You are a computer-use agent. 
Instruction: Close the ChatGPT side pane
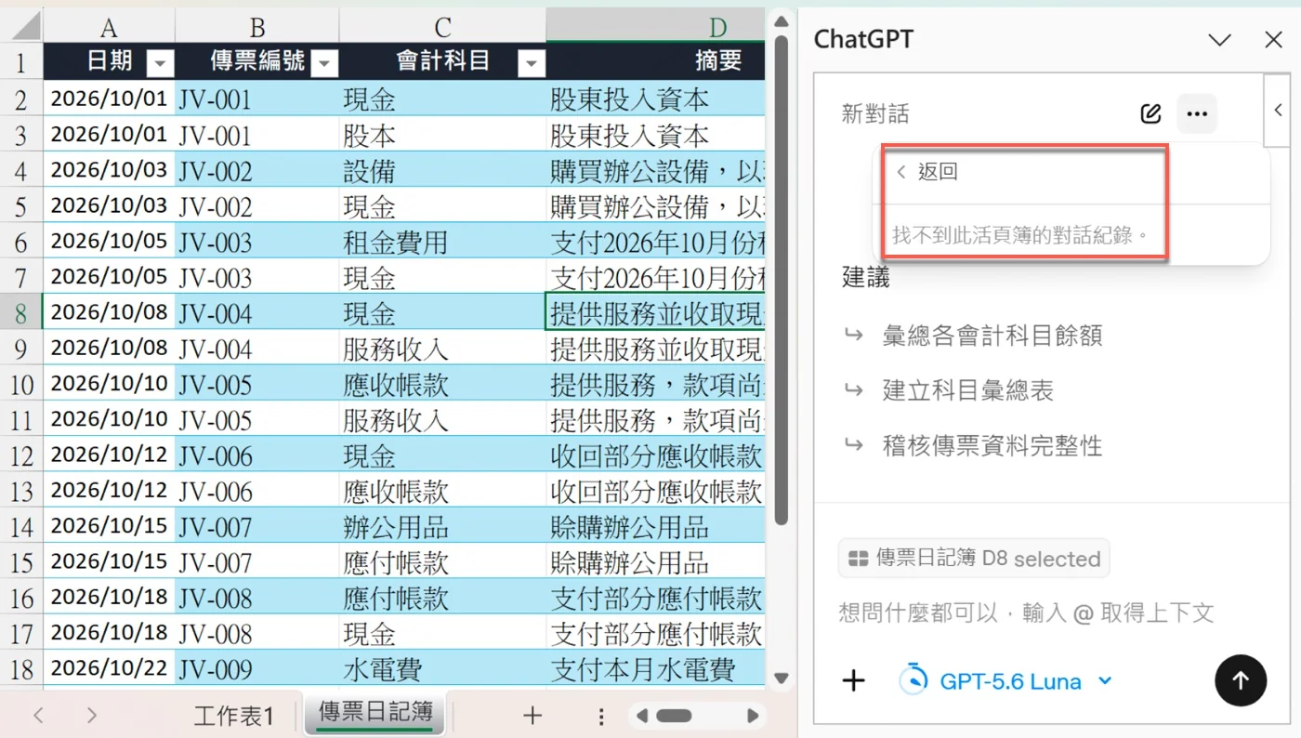(1274, 40)
